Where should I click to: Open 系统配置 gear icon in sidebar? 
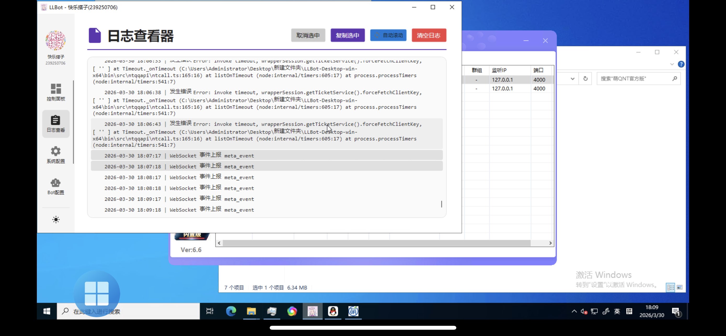55,155
